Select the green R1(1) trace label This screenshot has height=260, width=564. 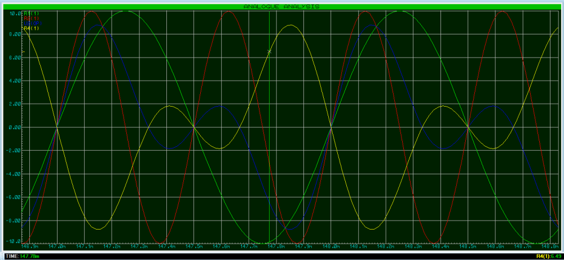[31, 14]
